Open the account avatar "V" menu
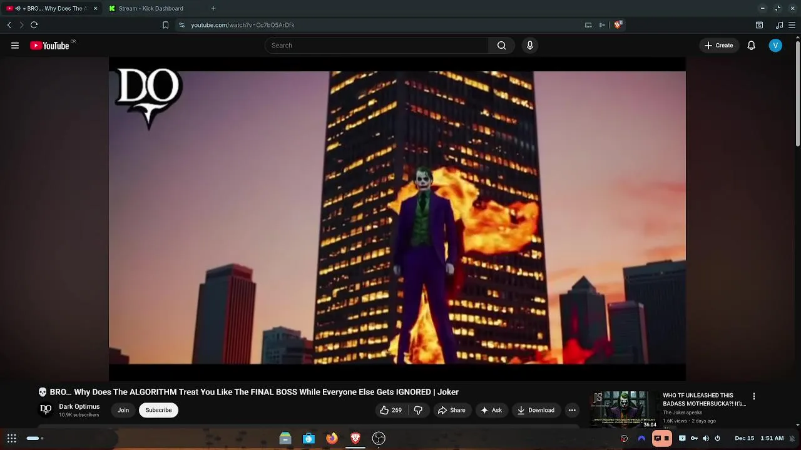Screen dimensions: 801x450 point(775,45)
